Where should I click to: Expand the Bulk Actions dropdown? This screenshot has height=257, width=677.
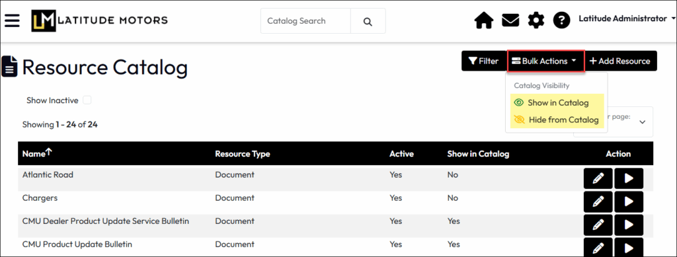pos(545,61)
